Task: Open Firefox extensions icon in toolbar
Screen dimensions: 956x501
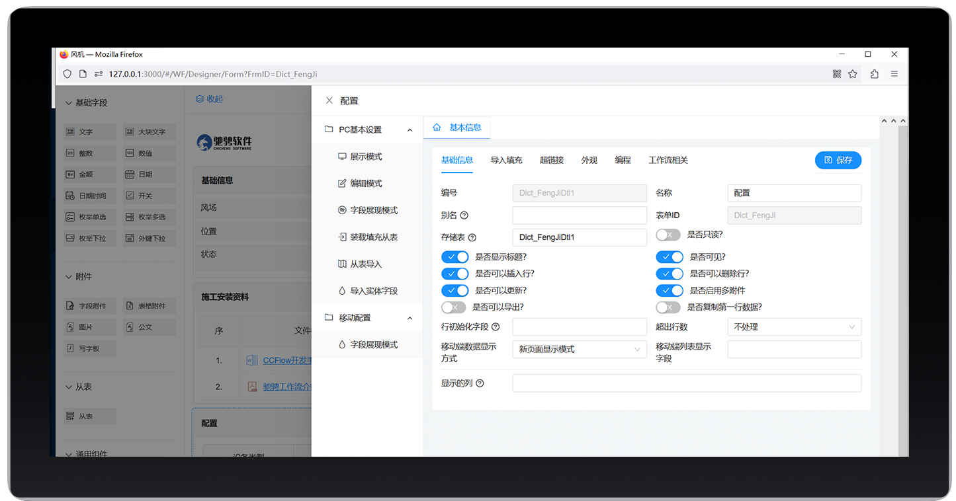Action: [x=874, y=74]
